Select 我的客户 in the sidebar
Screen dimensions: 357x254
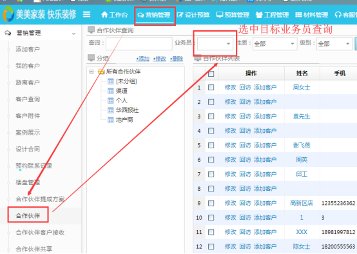coord(28,66)
